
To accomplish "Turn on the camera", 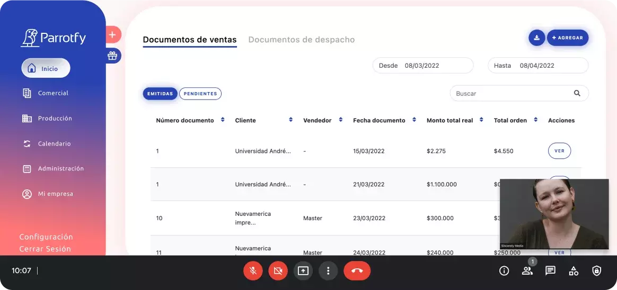I will tap(278, 271).
